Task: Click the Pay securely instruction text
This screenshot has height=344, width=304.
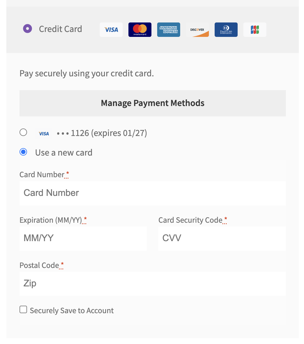Action: (86, 73)
